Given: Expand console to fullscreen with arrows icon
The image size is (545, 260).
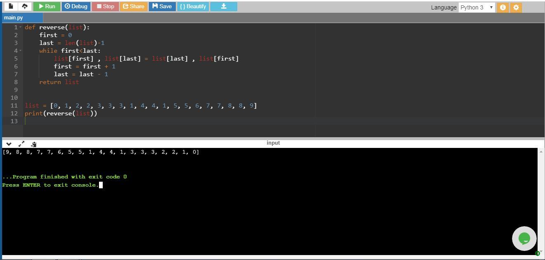Looking at the screenshot, I should [x=21, y=144].
